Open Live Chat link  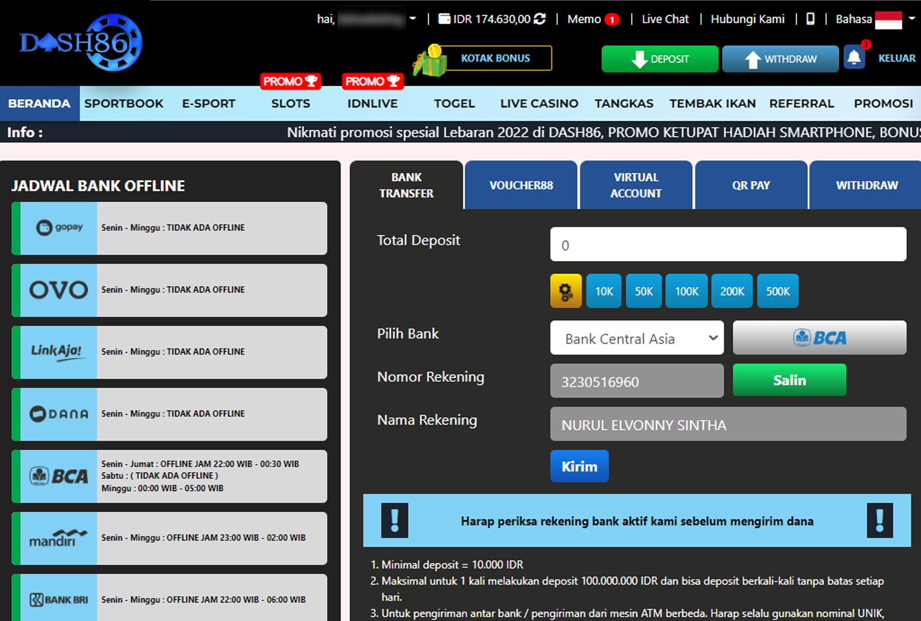pos(665,19)
